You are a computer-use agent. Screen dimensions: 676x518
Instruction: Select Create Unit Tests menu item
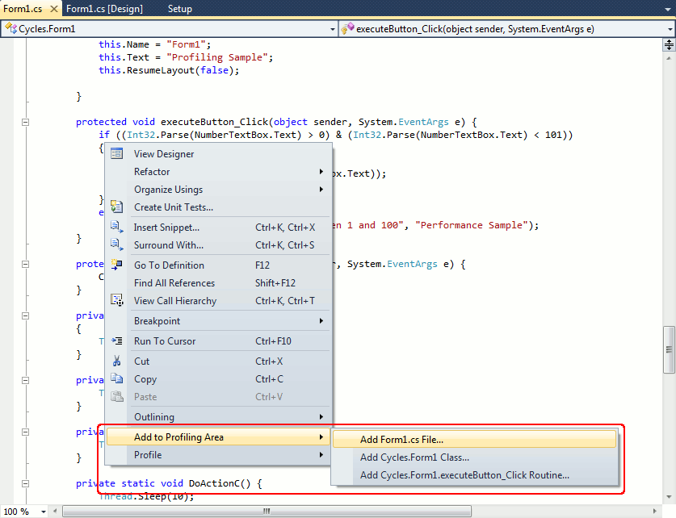(x=218, y=207)
